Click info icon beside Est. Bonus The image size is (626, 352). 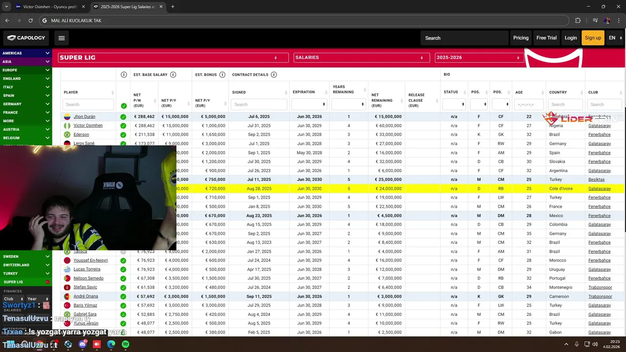pyautogui.click(x=222, y=75)
